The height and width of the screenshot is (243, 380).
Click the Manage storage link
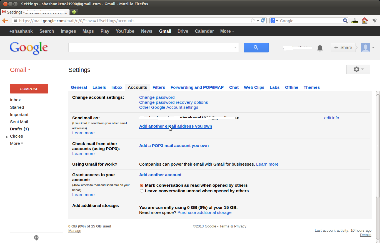pos(75,231)
